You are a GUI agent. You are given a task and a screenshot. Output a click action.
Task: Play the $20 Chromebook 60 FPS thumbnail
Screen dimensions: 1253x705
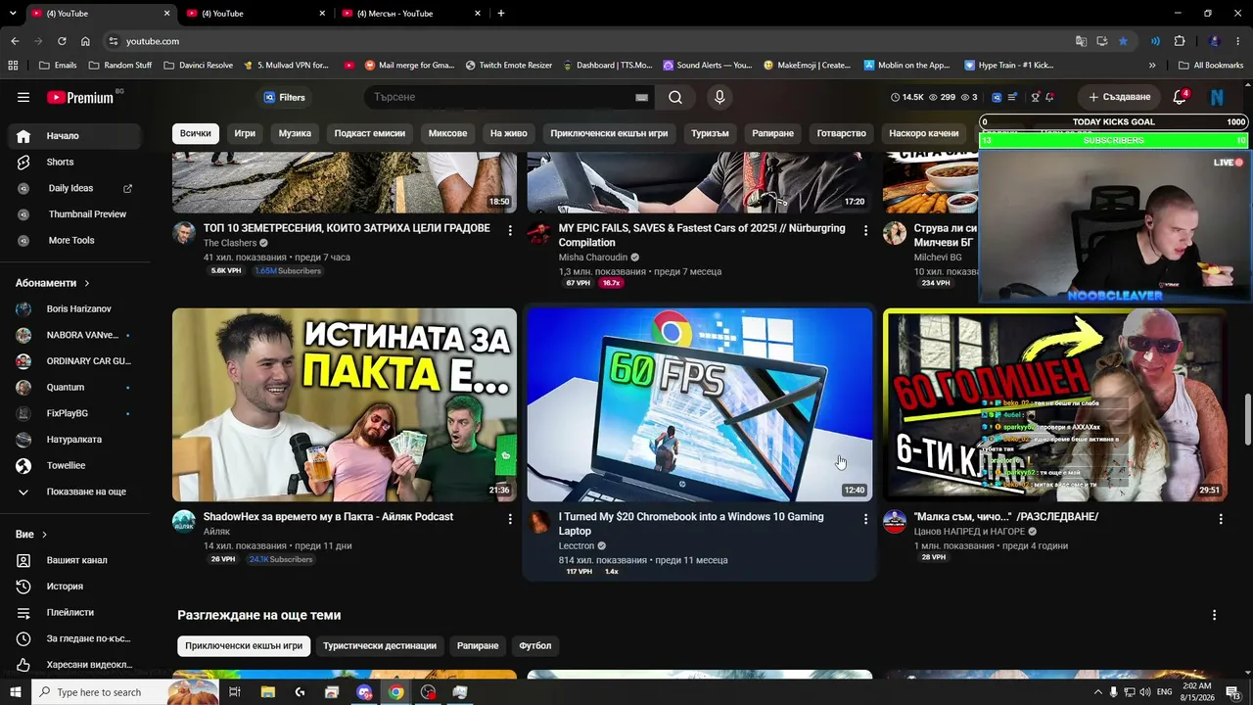[x=700, y=404]
